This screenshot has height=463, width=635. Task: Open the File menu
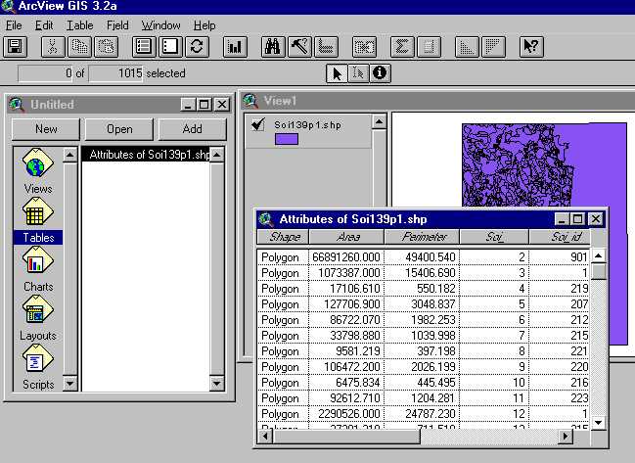point(14,25)
